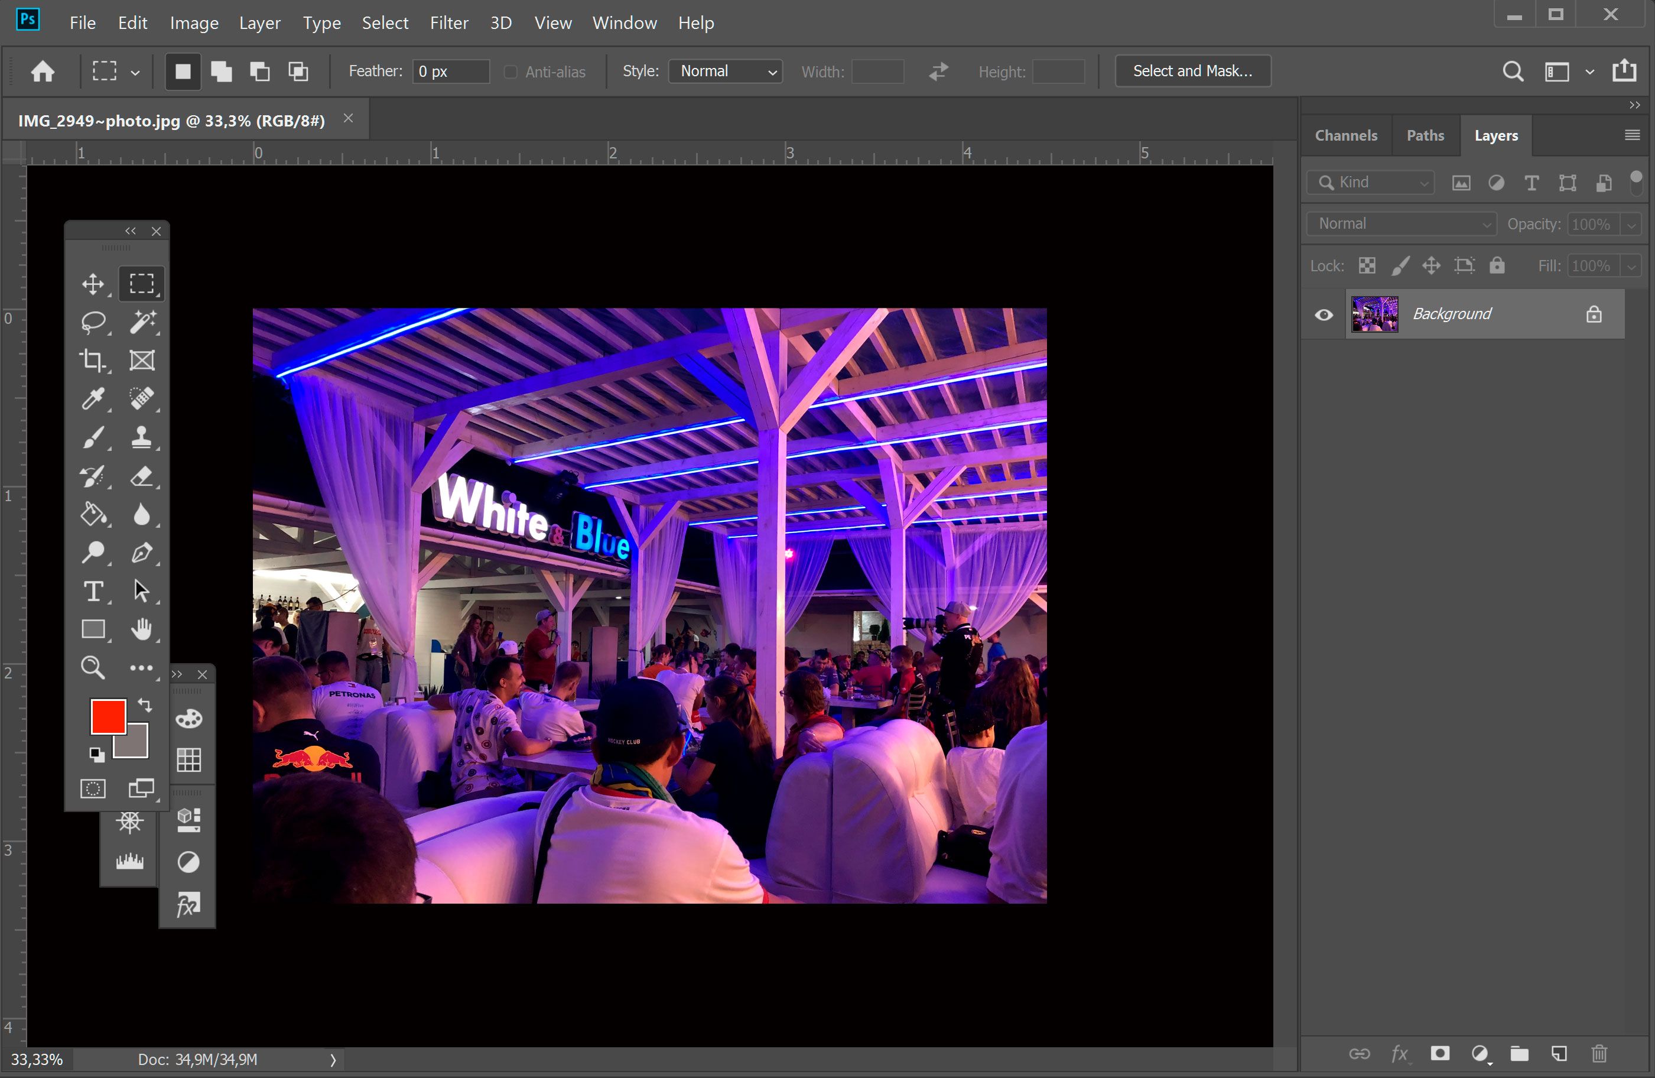Click the Background layer thumbnail

[1373, 313]
